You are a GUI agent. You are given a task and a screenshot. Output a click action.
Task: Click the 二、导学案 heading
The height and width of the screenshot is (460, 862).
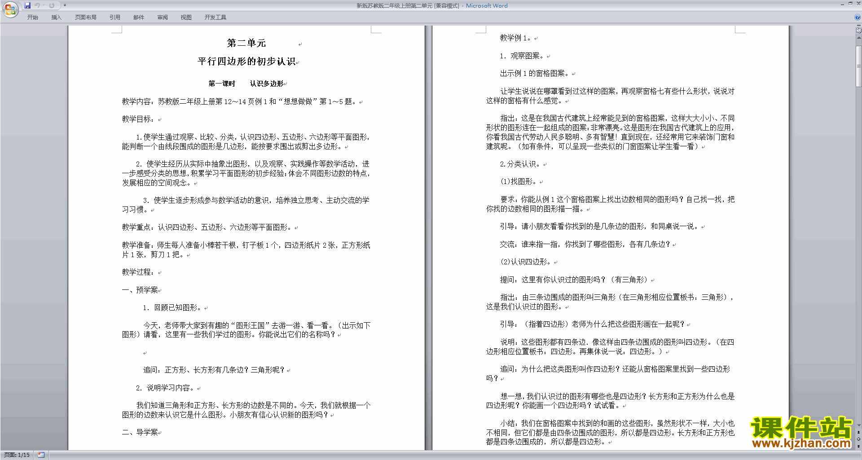140,433
